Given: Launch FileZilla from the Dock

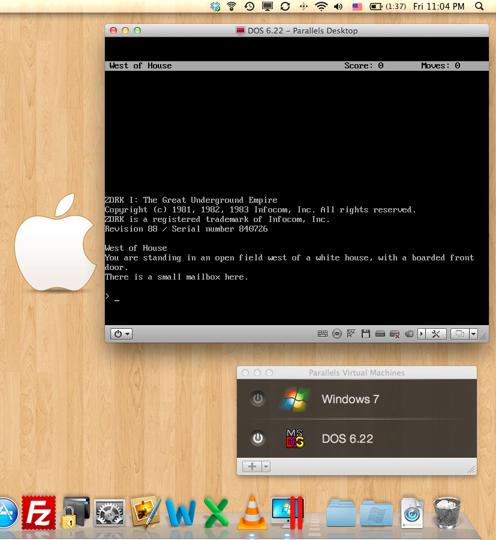Looking at the screenshot, I should 38,513.
